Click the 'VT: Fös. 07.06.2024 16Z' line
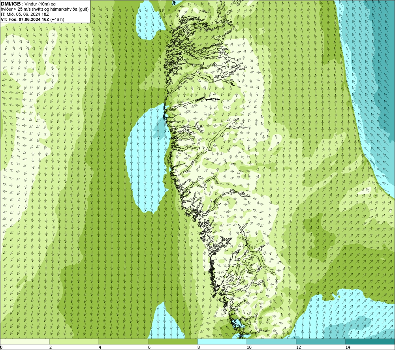The height and width of the screenshot is (350, 395). click(32, 19)
